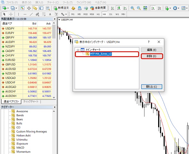Open the New Chart toolbar icon
The width and height of the screenshot is (189, 154).
tap(5, 8)
